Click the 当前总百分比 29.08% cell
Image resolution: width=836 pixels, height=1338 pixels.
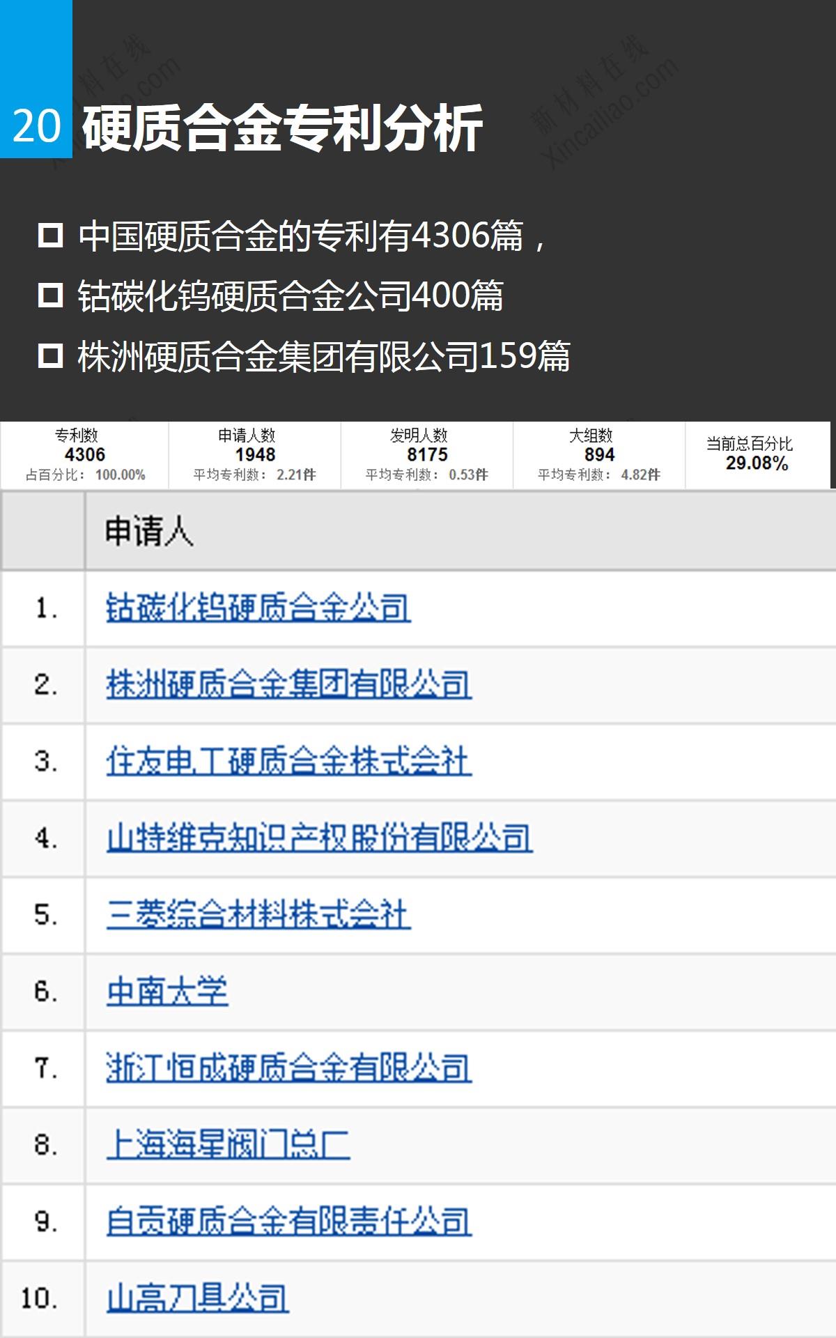(757, 454)
